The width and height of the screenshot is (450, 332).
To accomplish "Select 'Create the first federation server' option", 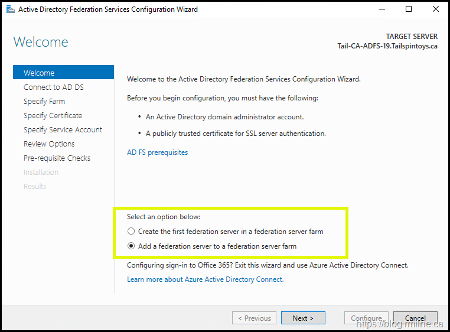I will pos(131,232).
